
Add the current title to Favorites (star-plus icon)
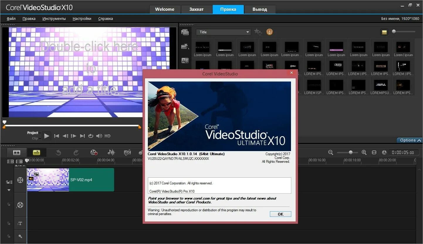tap(258, 32)
